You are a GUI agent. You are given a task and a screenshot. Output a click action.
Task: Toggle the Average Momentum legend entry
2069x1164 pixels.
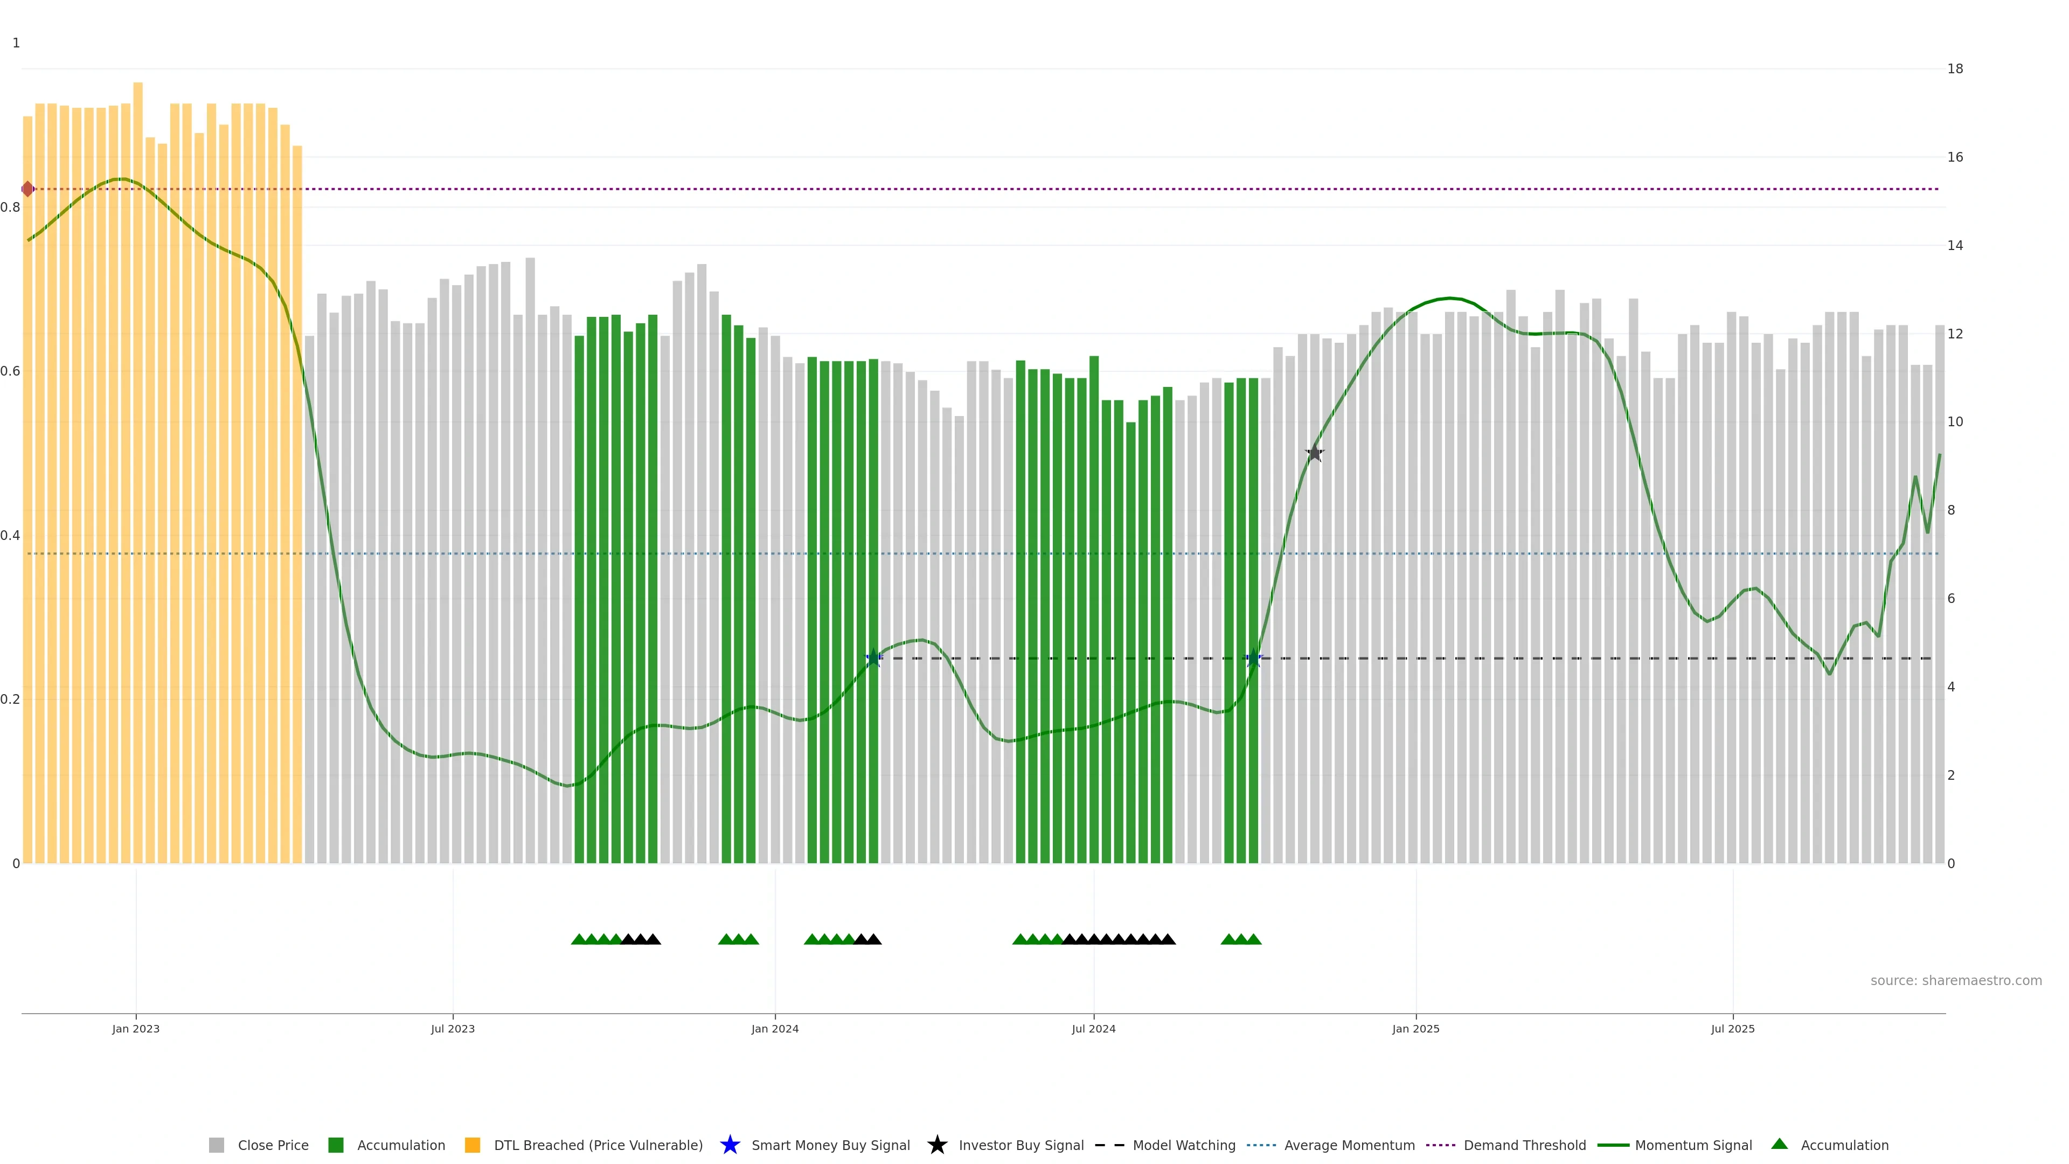click(1349, 1145)
